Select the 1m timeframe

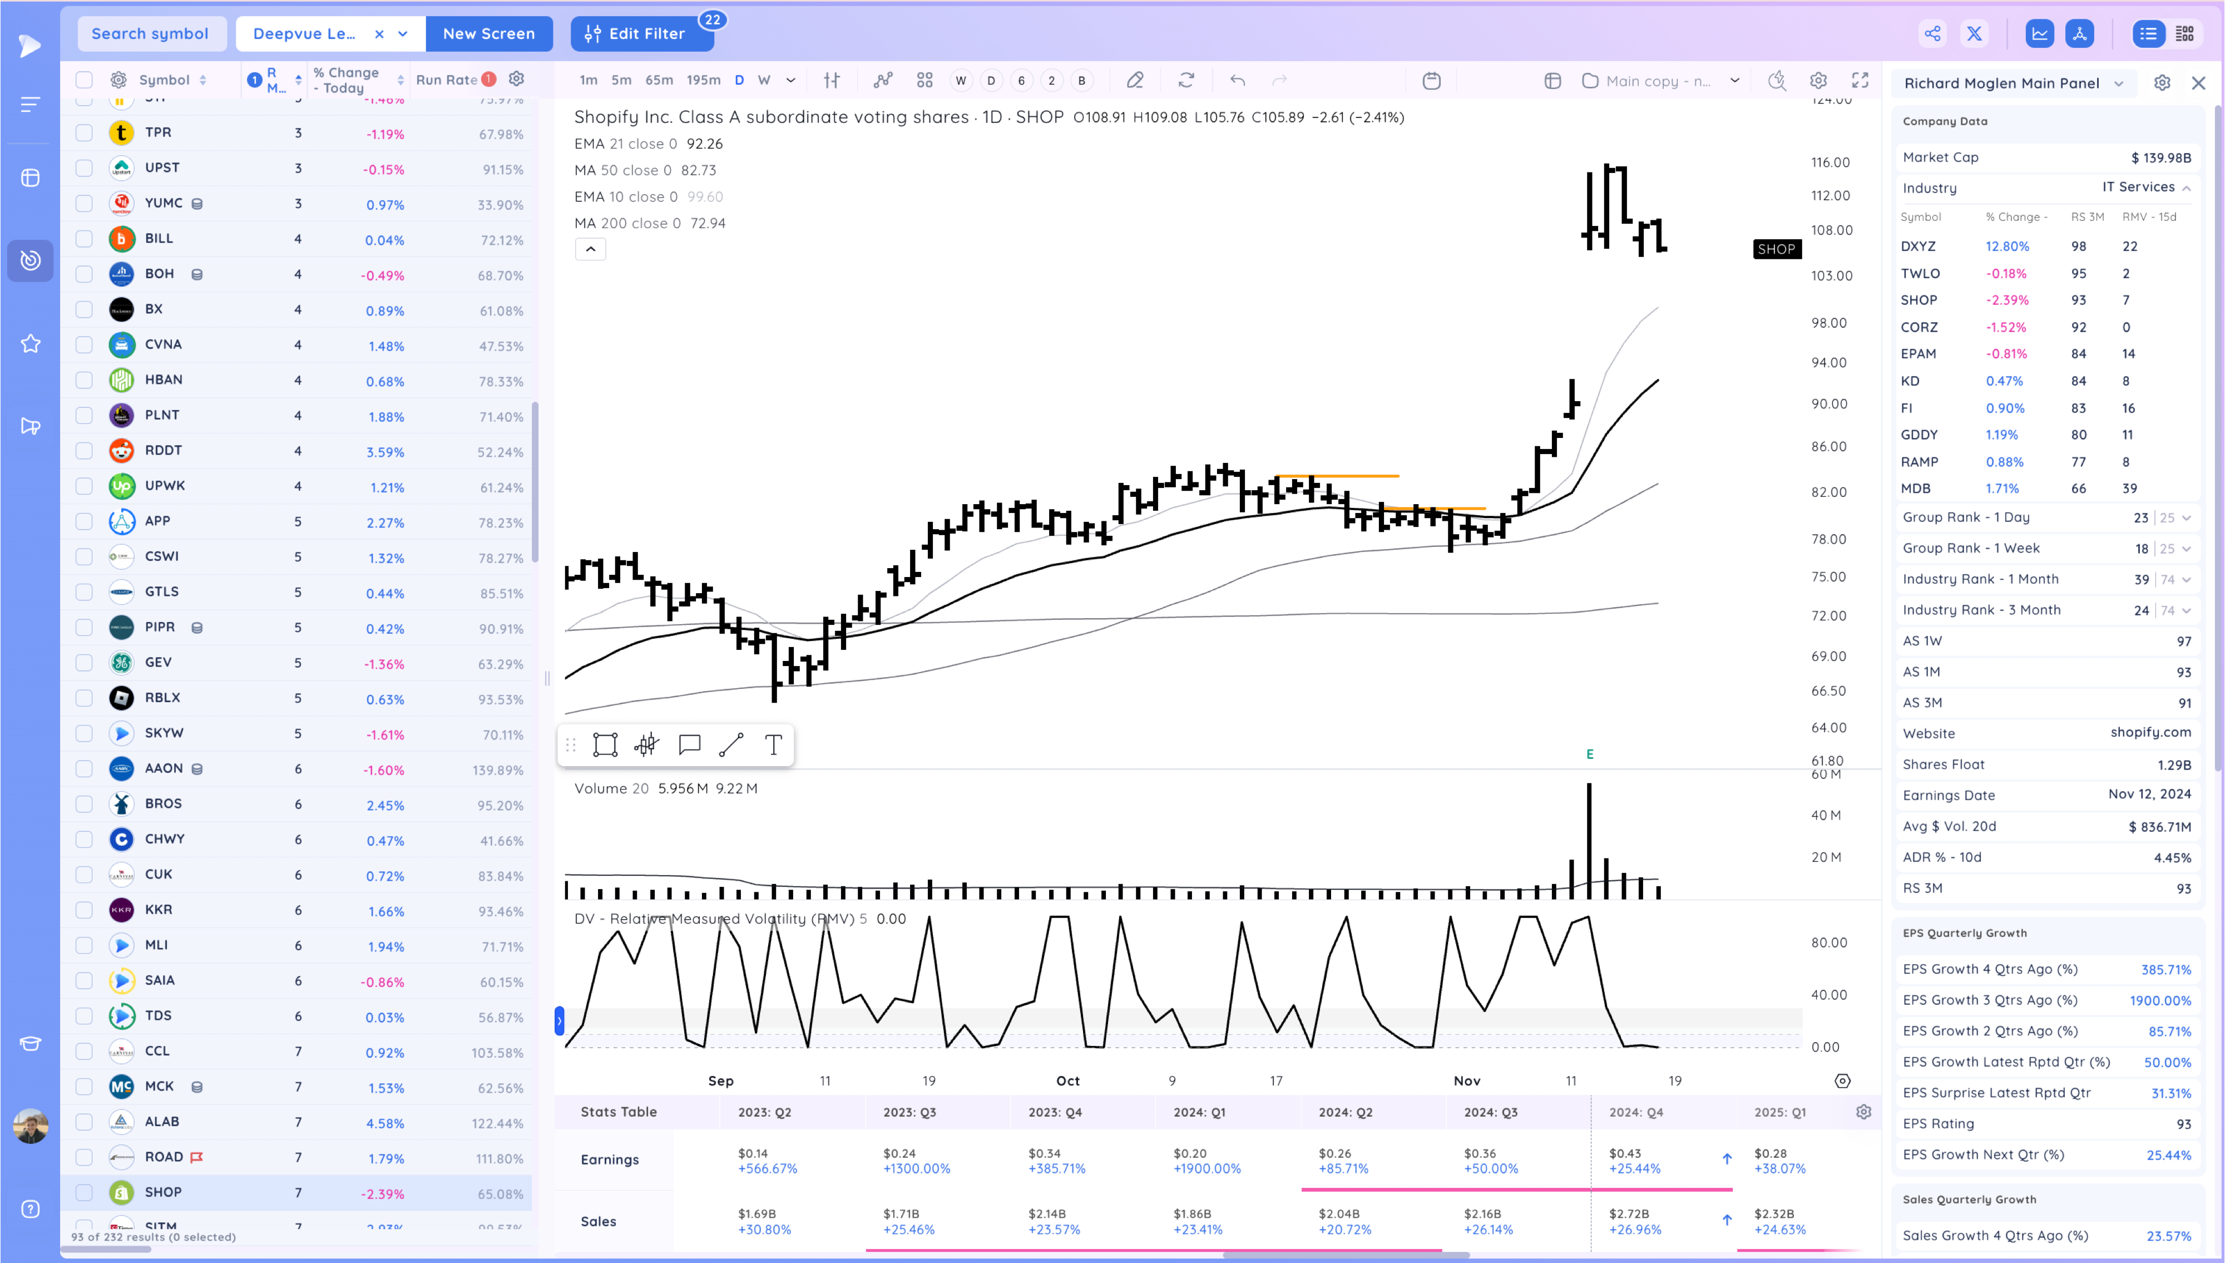coord(589,81)
